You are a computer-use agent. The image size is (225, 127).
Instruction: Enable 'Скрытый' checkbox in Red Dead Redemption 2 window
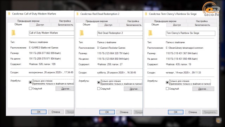tap(98, 89)
